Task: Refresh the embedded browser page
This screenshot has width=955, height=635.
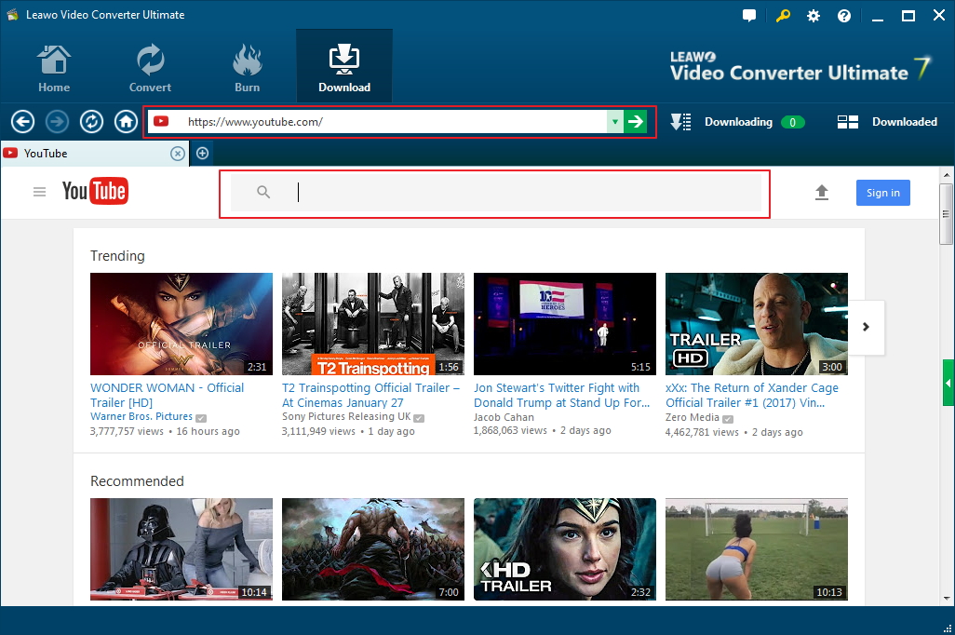Action: click(91, 122)
